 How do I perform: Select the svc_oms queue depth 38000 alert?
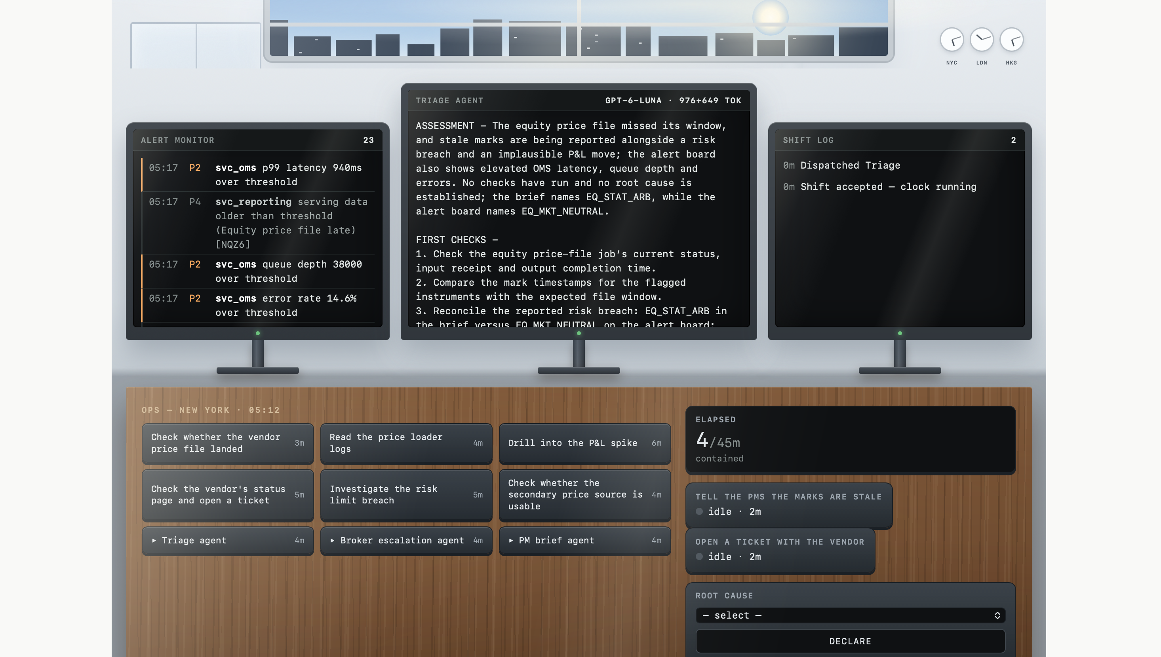pos(258,271)
